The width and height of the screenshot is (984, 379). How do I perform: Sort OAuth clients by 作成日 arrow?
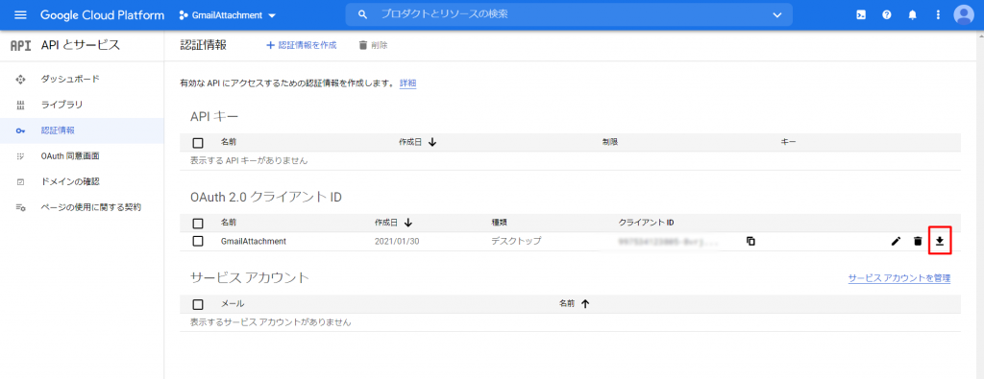408,223
